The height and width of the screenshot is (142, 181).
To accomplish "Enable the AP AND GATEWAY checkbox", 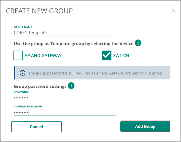I will (x=18, y=55).
